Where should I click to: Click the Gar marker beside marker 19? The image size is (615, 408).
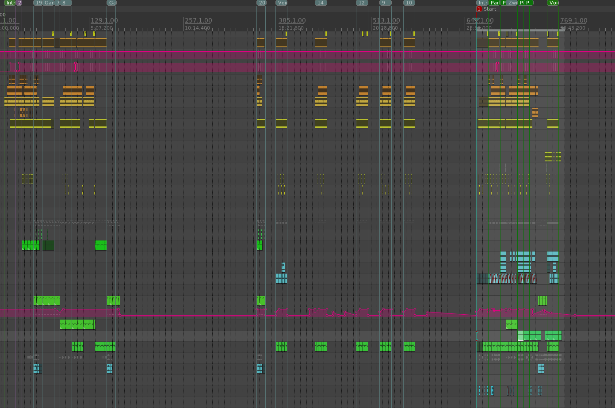coord(49,3)
